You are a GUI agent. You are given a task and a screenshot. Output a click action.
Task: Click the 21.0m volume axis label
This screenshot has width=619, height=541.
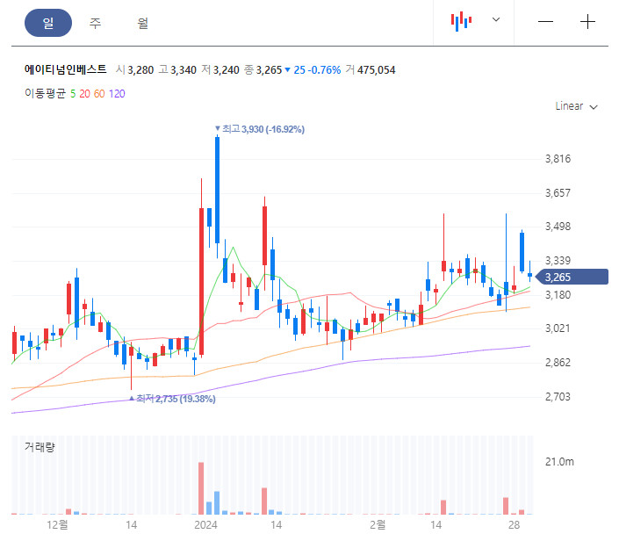click(x=559, y=462)
